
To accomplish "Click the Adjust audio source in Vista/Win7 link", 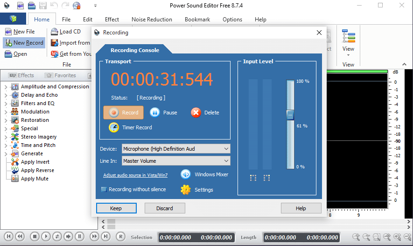I will 135,175.
